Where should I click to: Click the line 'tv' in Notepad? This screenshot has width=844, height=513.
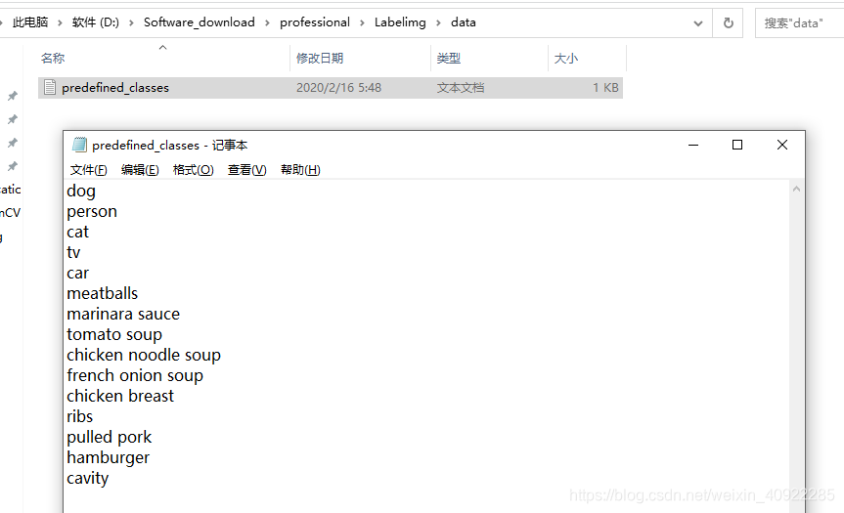pos(73,252)
